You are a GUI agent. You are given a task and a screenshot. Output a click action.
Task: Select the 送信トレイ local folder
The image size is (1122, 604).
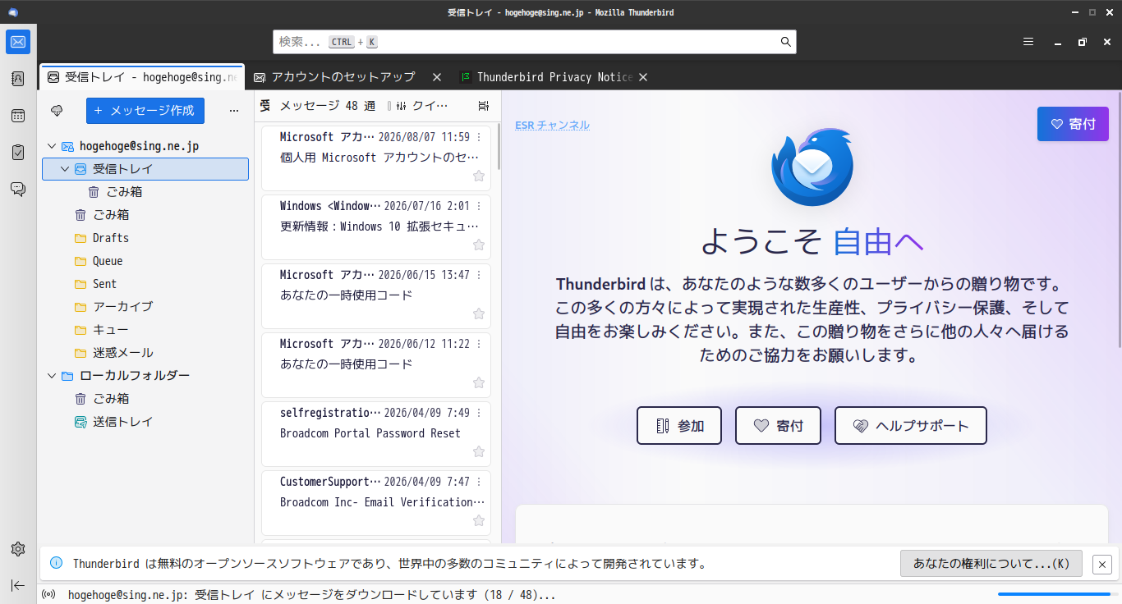point(145,422)
